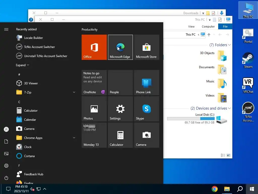
Task: Open the Calculator tile
Action: click(120, 135)
